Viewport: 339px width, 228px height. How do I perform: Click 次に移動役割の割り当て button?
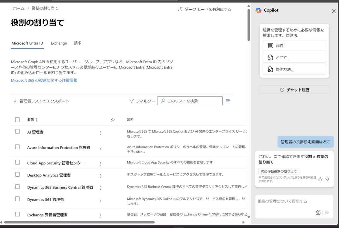click(x=279, y=171)
